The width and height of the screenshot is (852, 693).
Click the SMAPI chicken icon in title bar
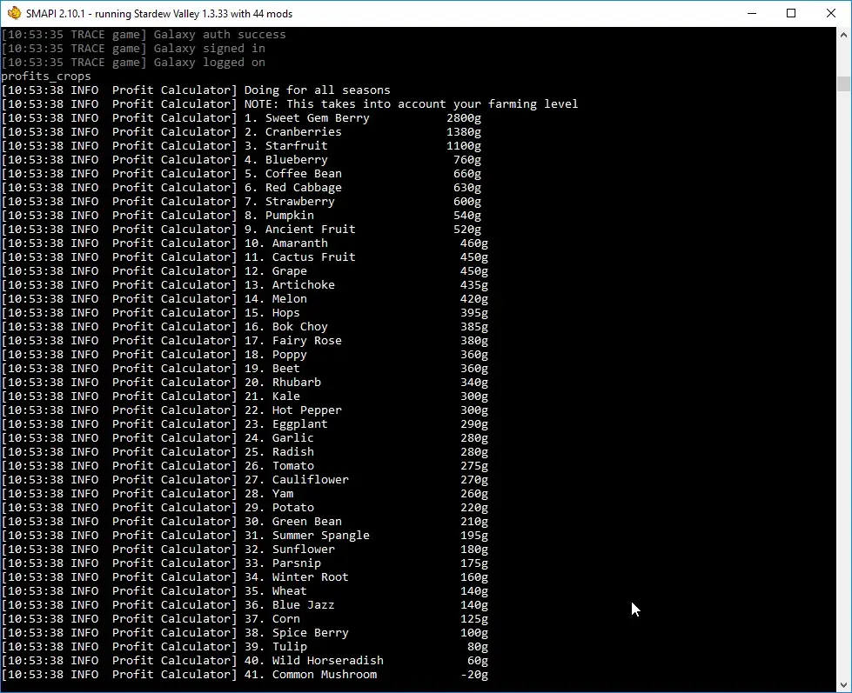click(14, 13)
